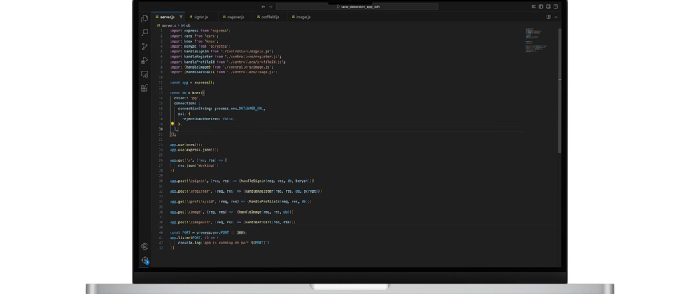Switch to the register.js tab
700x294 pixels.
[236, 17]
